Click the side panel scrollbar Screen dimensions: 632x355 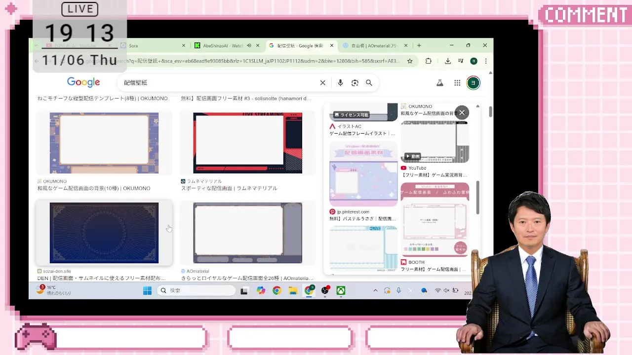pos(477,197)
